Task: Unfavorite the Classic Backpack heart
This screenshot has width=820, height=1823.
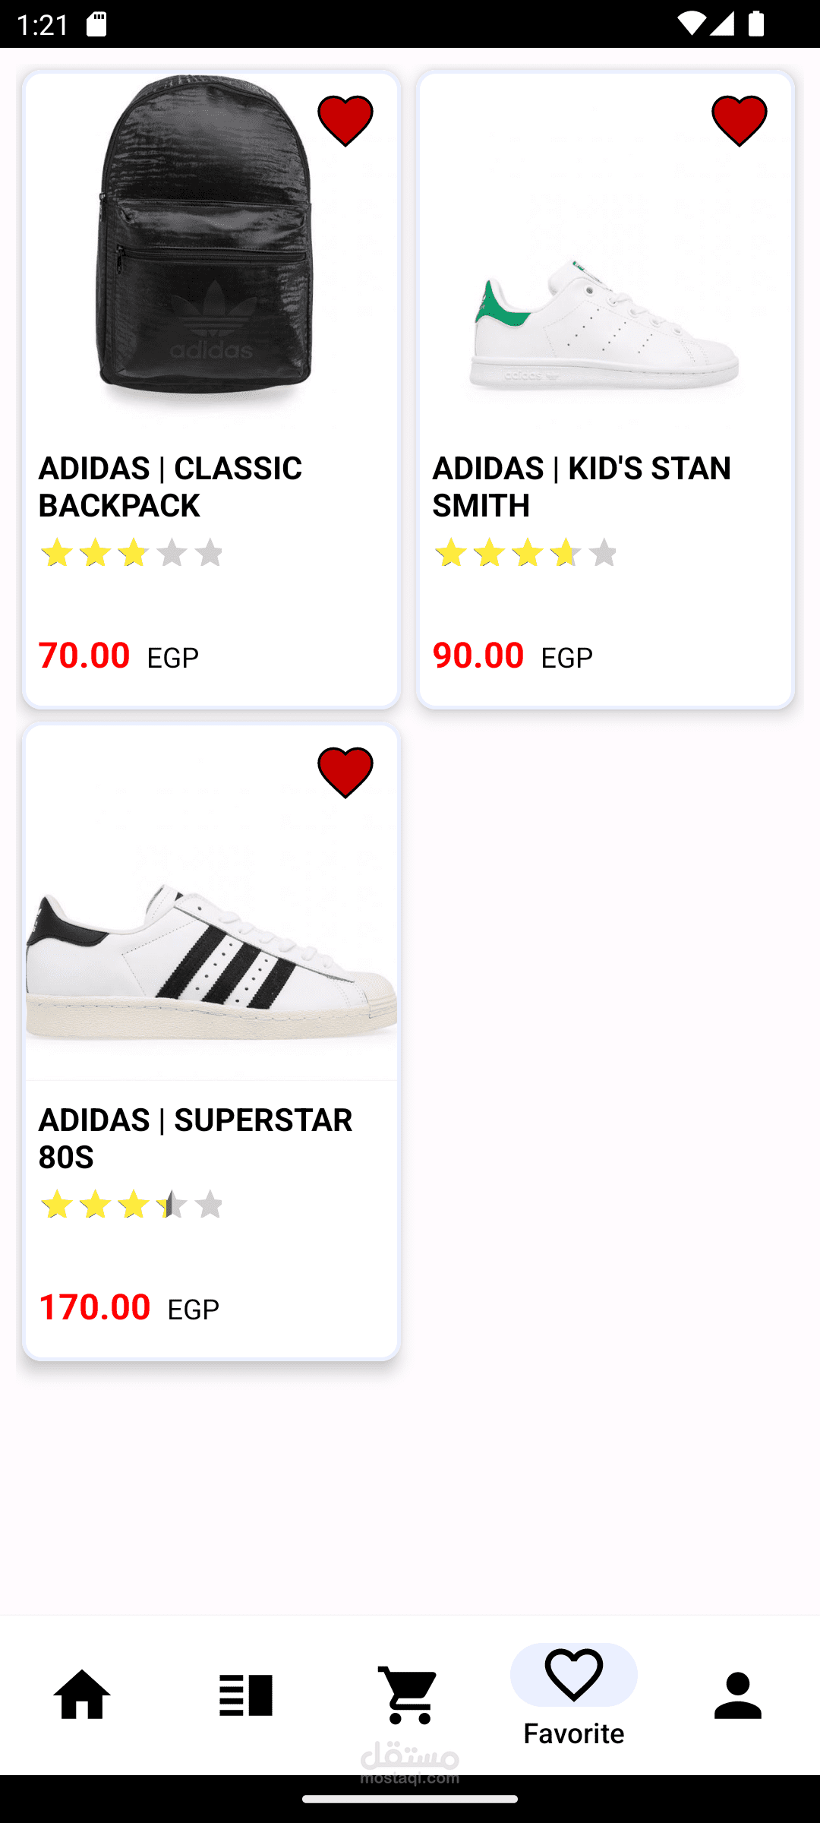Action: (345, 121)
